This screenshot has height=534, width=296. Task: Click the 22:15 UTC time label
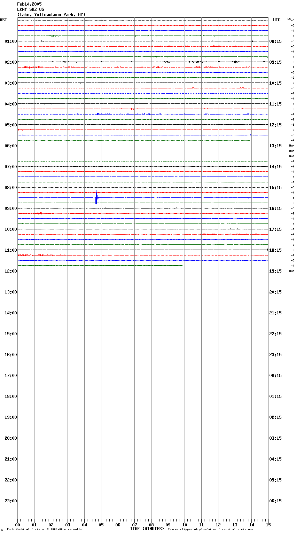coord(275,334)
